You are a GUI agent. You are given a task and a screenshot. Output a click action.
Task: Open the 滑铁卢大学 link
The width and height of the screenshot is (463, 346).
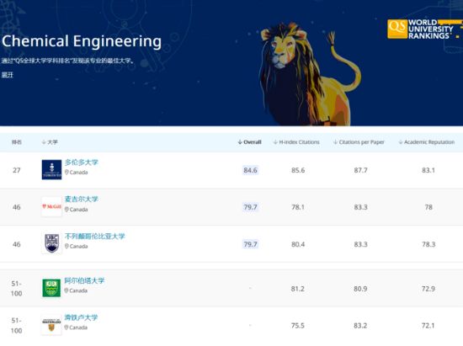(81, 317)
